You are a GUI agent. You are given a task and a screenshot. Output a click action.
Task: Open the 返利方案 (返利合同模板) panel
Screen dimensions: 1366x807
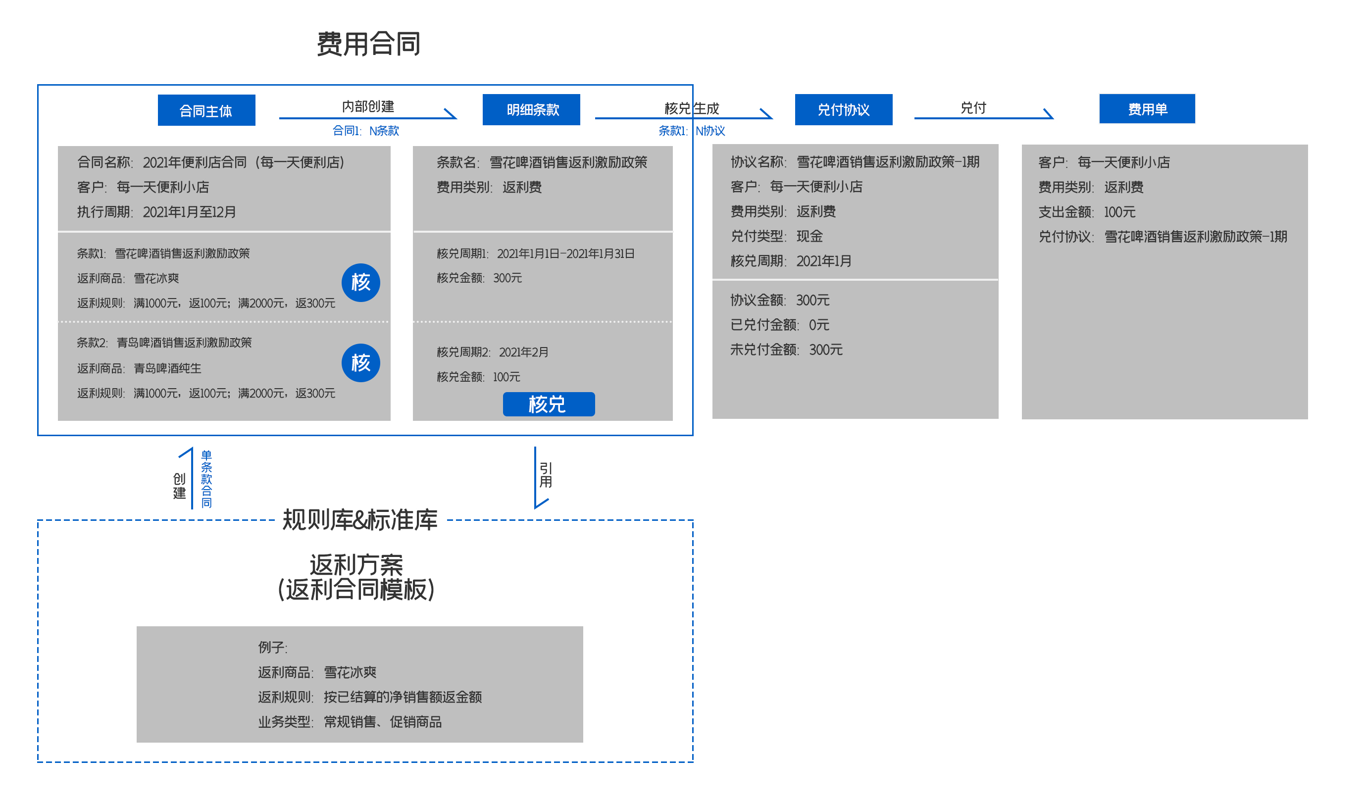click(358, 578)
